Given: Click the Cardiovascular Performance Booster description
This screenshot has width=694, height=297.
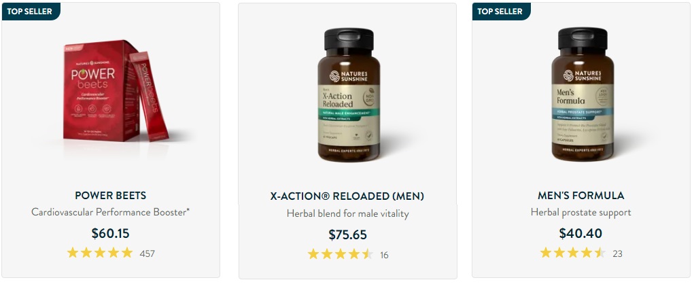Looking at the screenshot, I should (x=111, y=212).
